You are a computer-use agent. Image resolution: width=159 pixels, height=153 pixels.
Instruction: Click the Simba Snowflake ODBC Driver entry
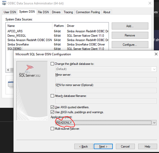[86, 44]
